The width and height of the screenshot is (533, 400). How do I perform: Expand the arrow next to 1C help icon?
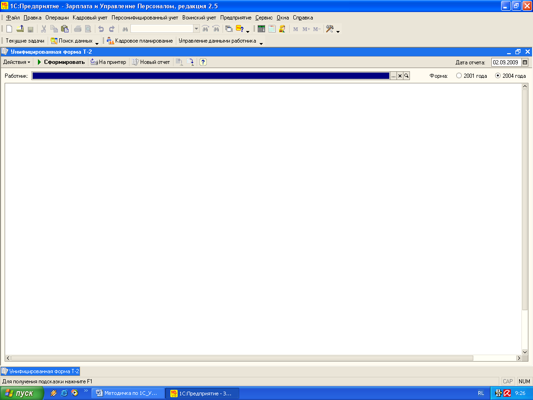coord(248,31)
